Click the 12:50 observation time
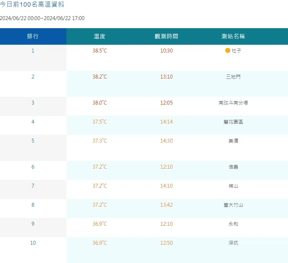Viewport: 288px width, 263px height. tap(166, 243)
